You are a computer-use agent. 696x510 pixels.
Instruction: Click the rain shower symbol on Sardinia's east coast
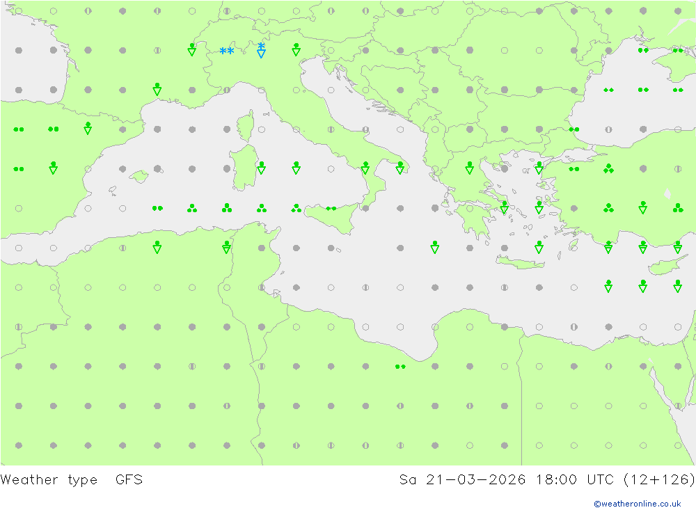click(262, 168)
